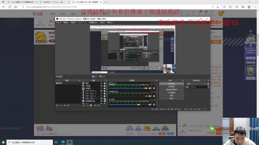Viewport: 259px width, 145px height.
Task: Open OBS Studio icon in Windows taskbar
Action: (x=70, y=142)
